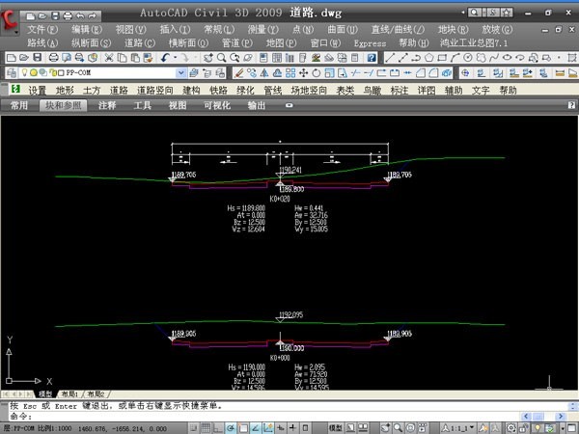Save drawing using the floppy disk icon
Image resolution: width=579 pixels, height=434 pixels.
pos(38,58)
